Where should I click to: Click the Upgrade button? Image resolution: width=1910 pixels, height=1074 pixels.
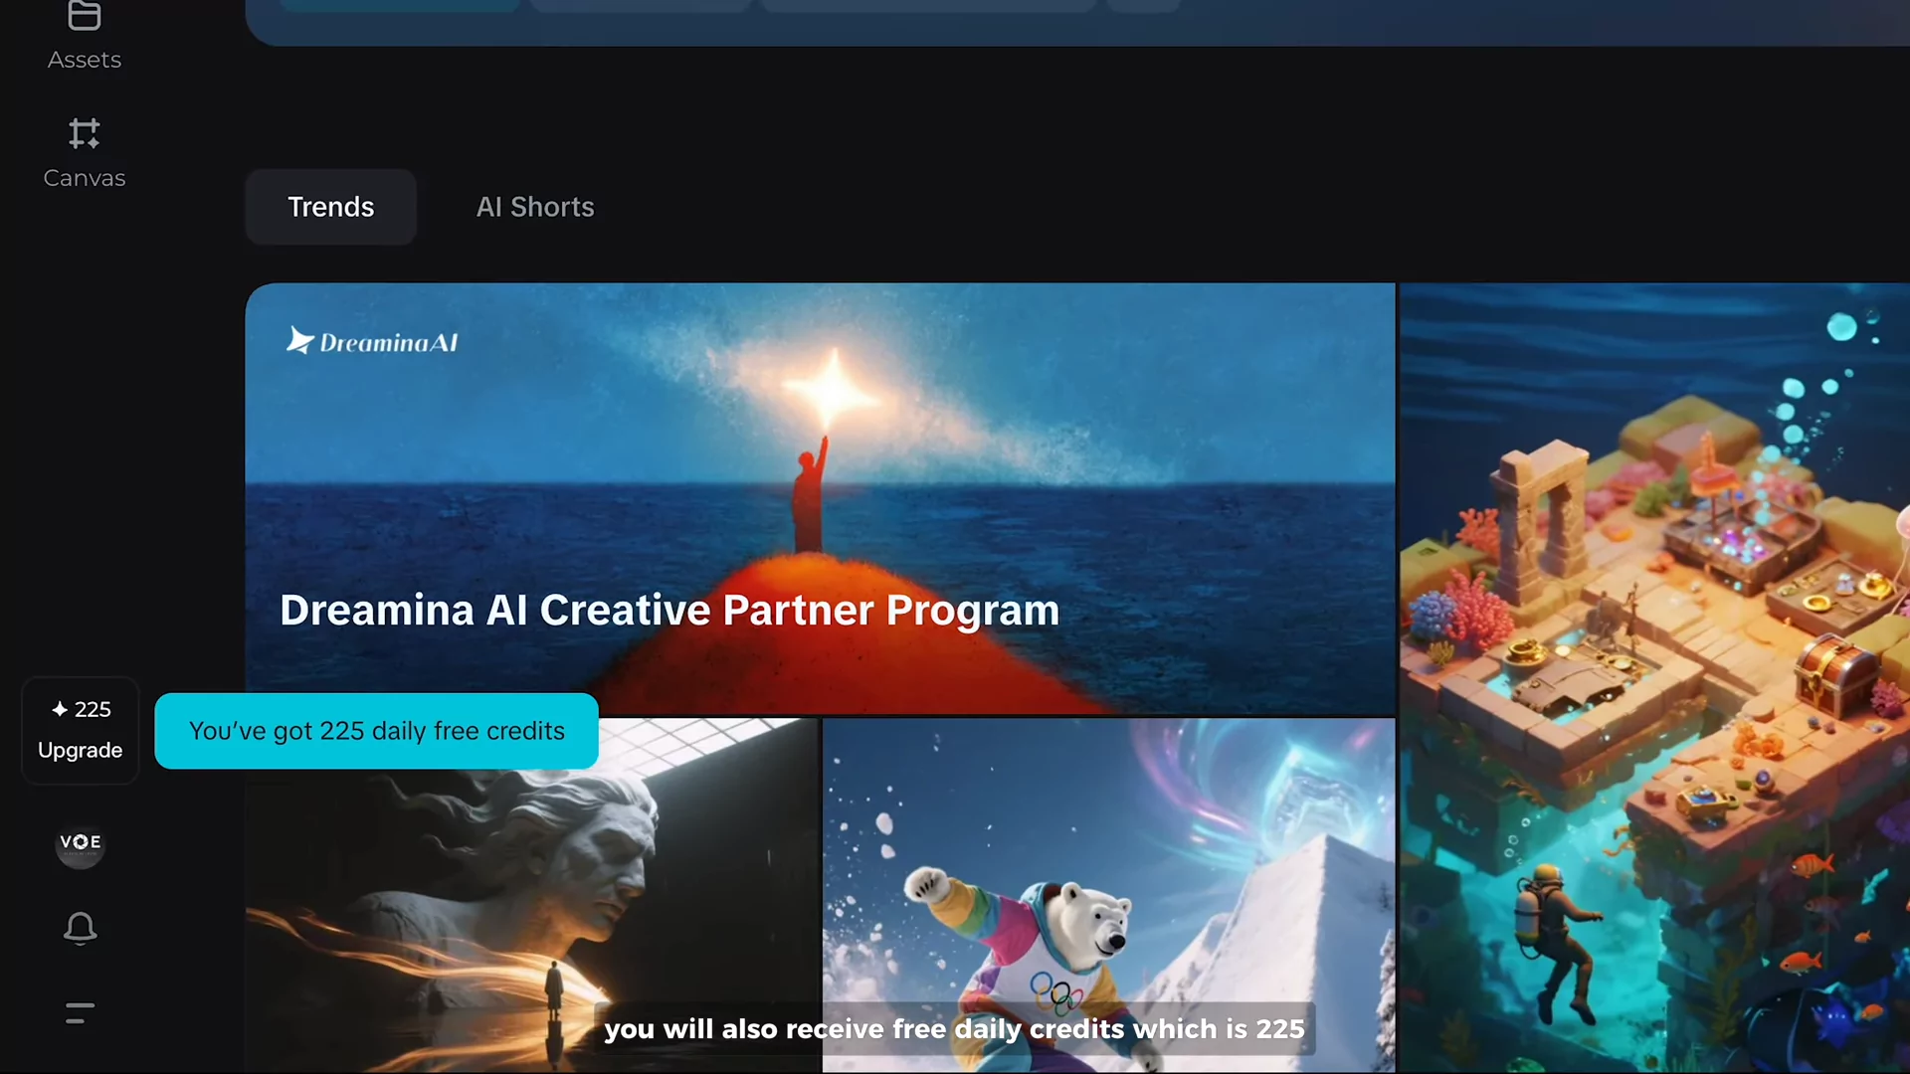tap(80, 750)
